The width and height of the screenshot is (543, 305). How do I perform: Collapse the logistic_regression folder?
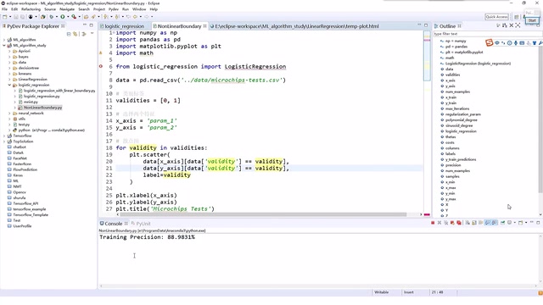pyautogui.click(x=9, y=85)
